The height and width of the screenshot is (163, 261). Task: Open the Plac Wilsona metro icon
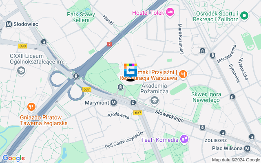click(247, 148)
